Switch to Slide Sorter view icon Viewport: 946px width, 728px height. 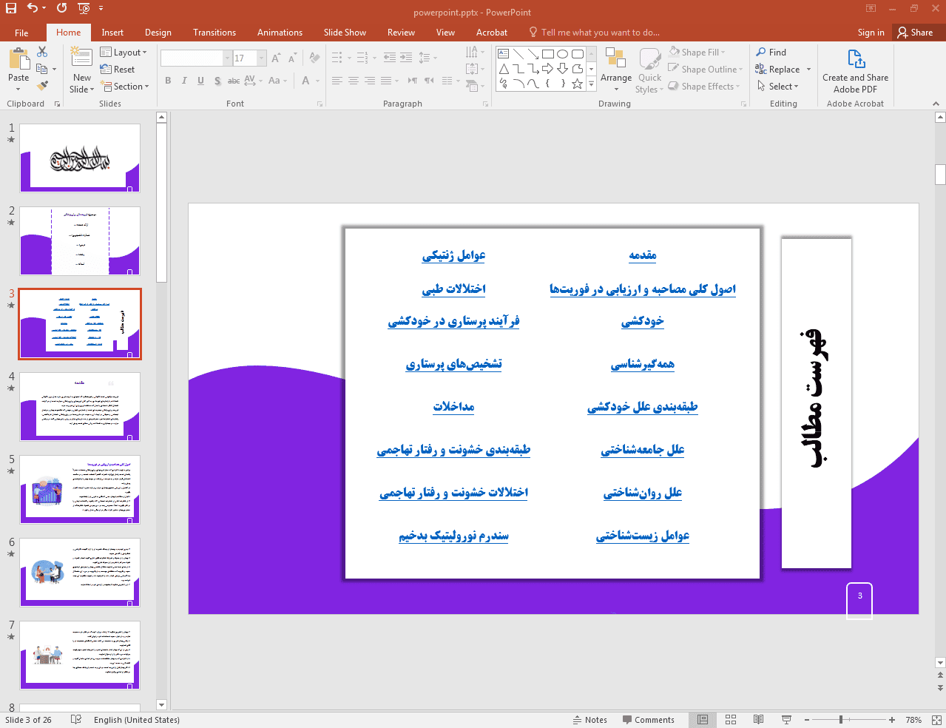pyautogui.click(x=731, y=720)
